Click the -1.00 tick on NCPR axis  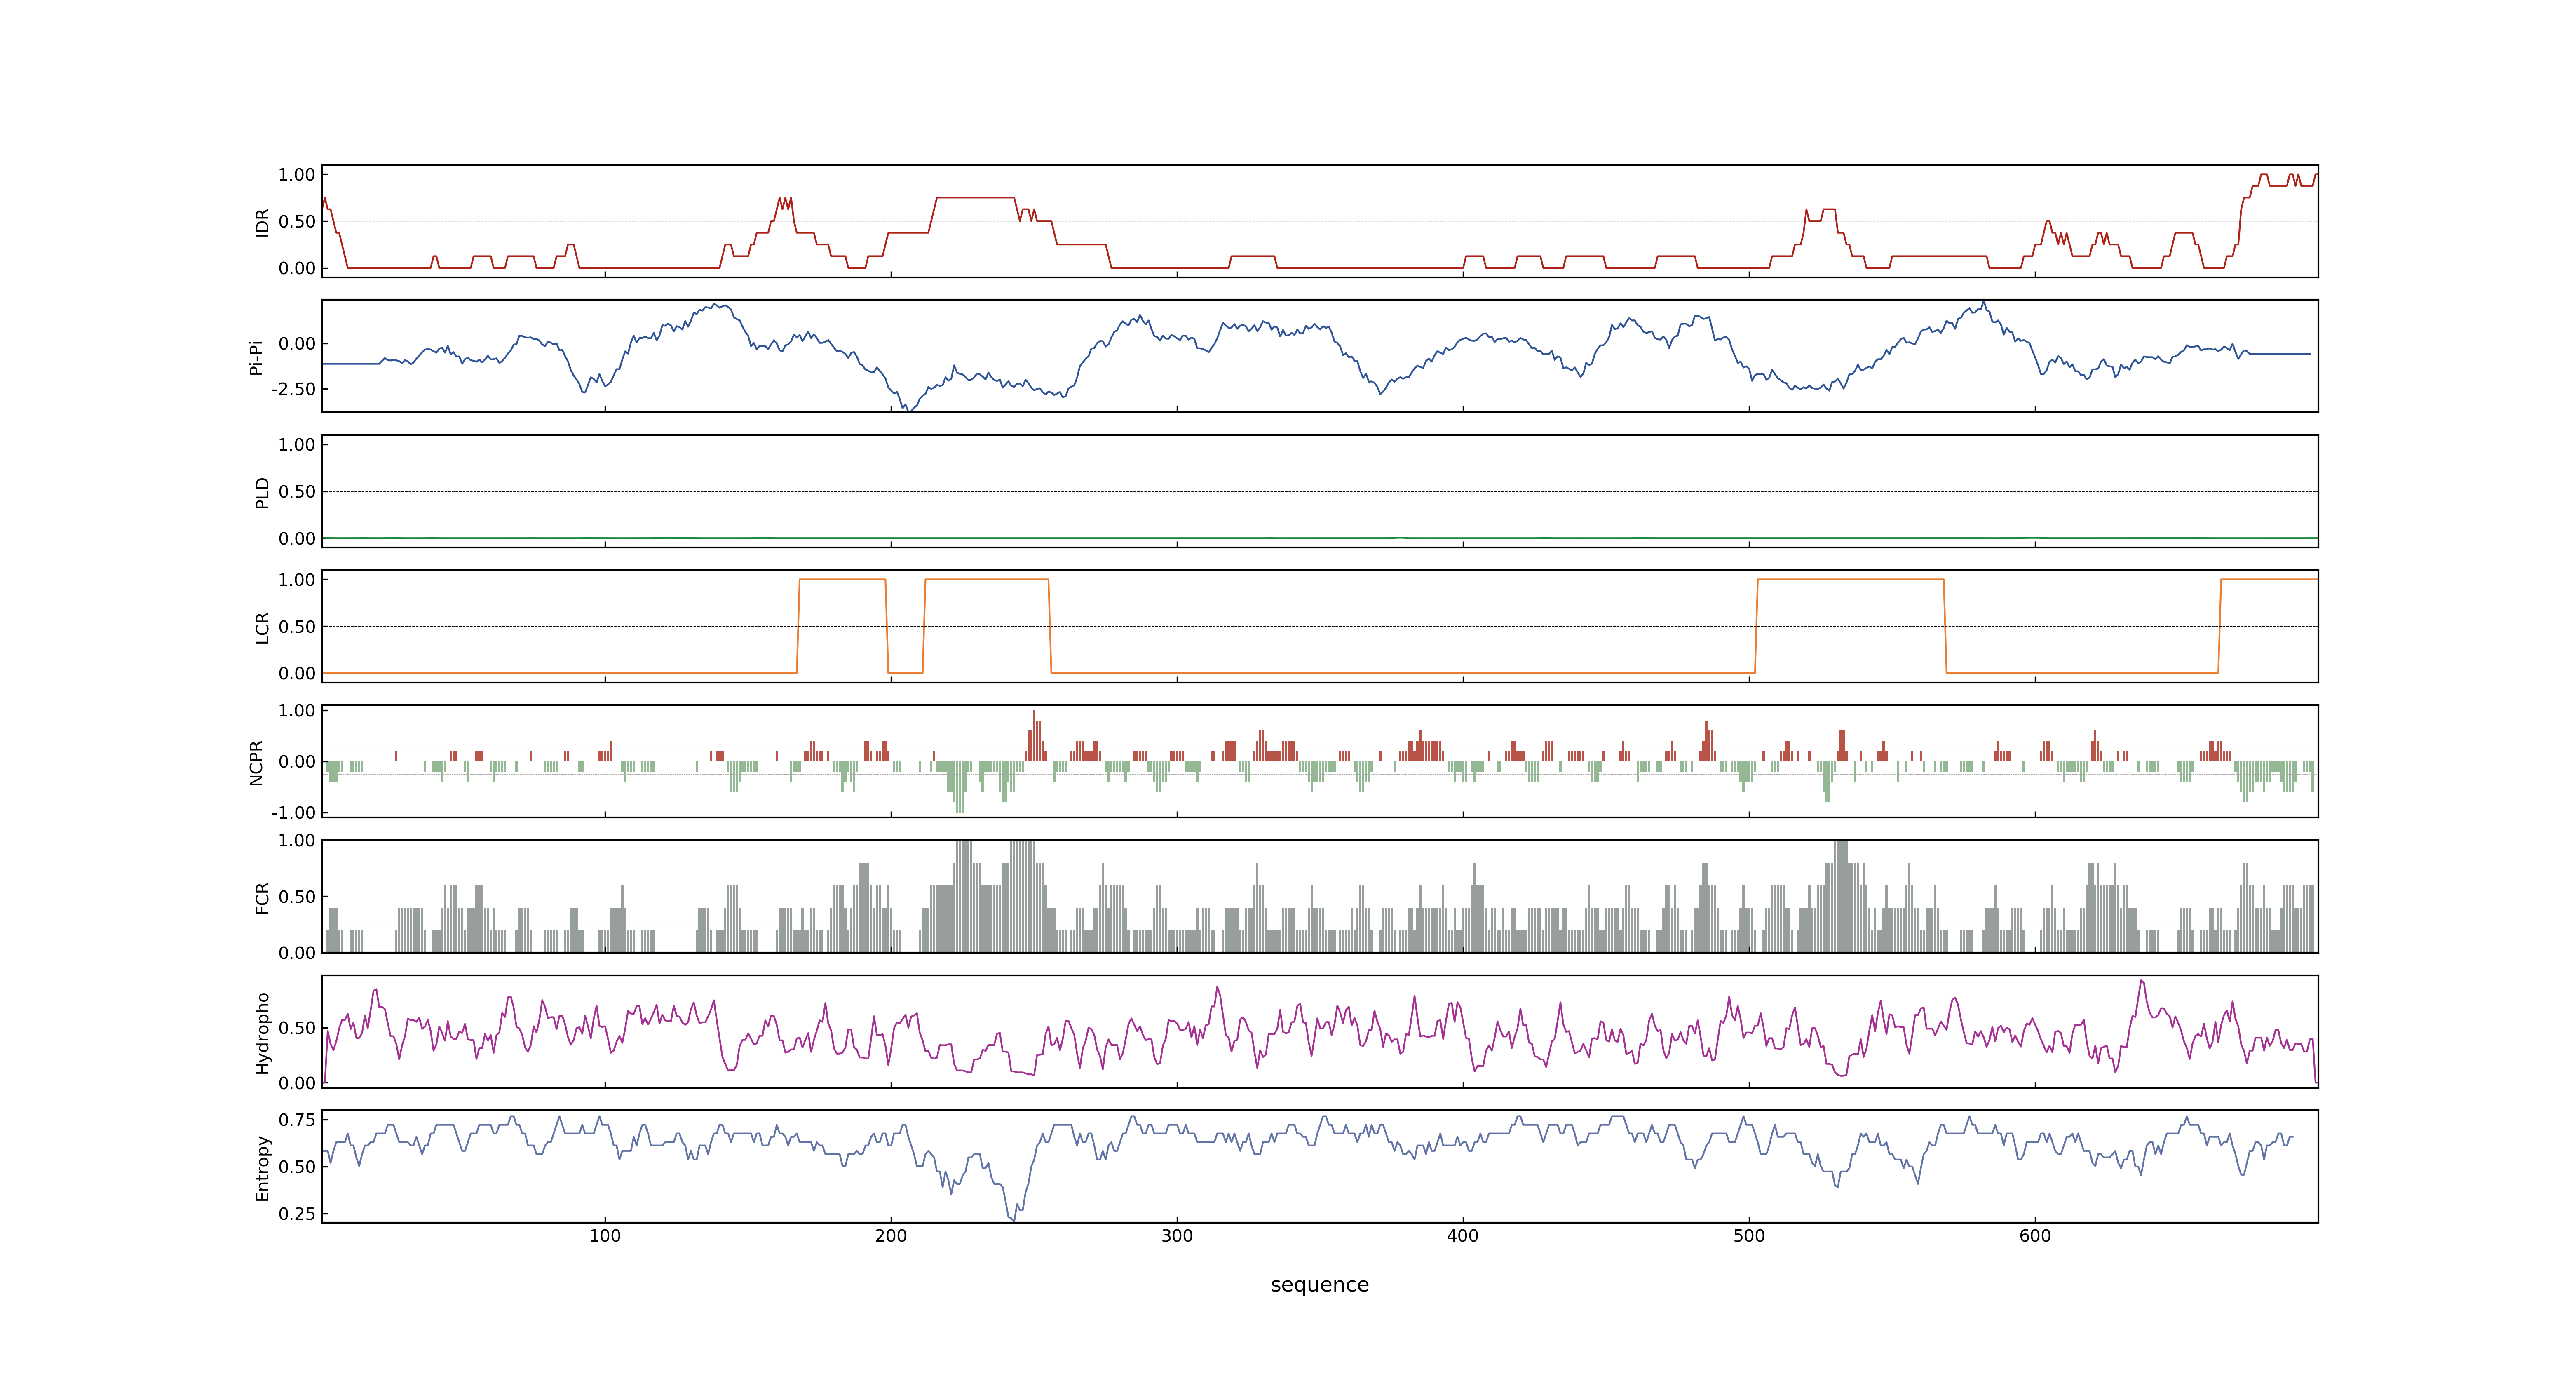(x=293, y=813)
